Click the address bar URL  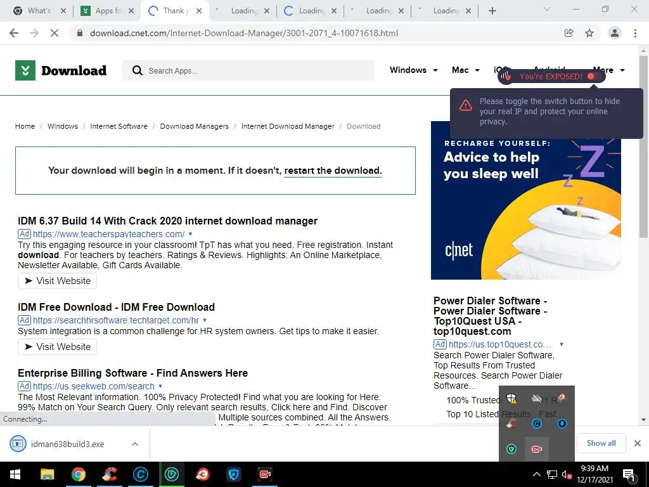(244, 33)
